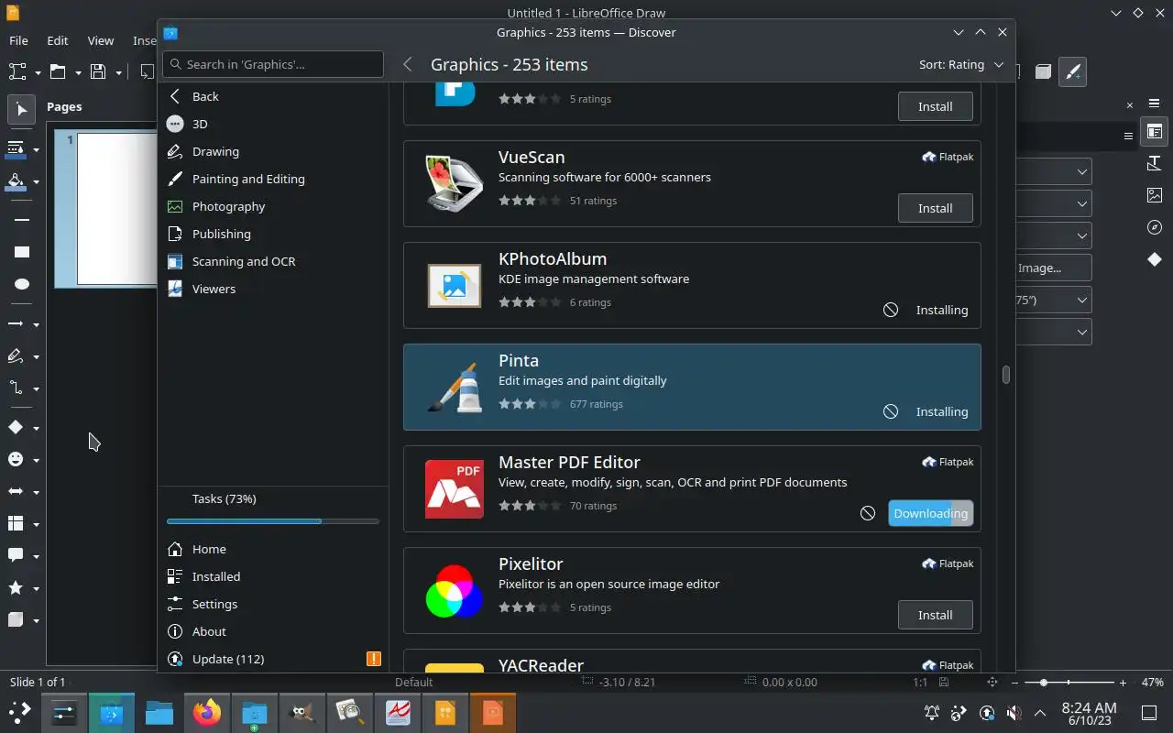Select the Callouts tool in Draw
The width and height of the screenshot is (1173, 733).
click(x=16, y=556)
